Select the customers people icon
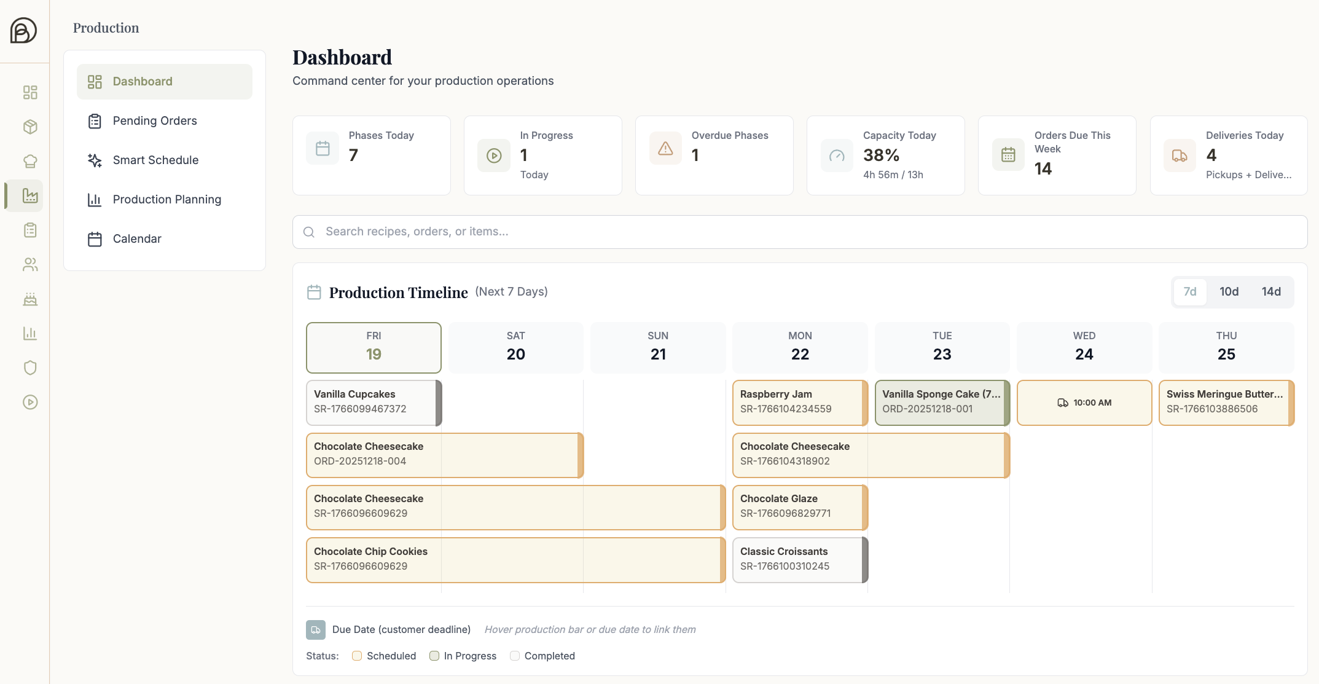 pyautogui.click(x=29, y=265)
